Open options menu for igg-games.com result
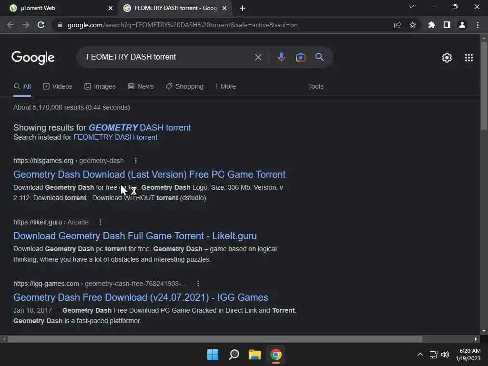This screenshot has height=366, width=488. pyautogui.click(x=198, y=284)
